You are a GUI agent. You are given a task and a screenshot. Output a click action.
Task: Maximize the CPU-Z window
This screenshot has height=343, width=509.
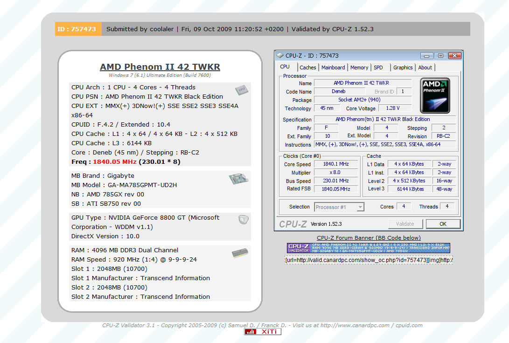[x=440, y=56]
